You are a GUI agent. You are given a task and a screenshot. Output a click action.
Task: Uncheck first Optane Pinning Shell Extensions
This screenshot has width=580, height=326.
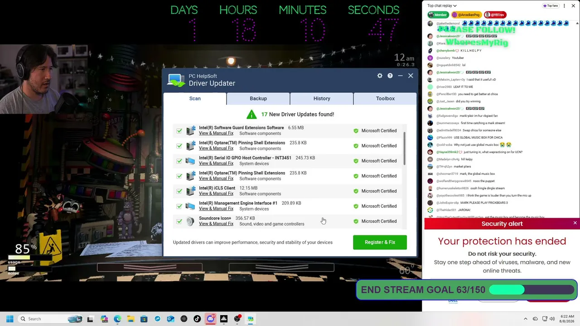click(x=179, y=146)
